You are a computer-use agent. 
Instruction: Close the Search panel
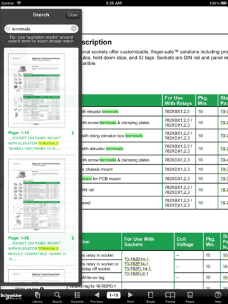coord(73,15)
